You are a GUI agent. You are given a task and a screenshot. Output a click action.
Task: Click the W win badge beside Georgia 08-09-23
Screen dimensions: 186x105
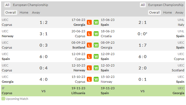point(96,45)
